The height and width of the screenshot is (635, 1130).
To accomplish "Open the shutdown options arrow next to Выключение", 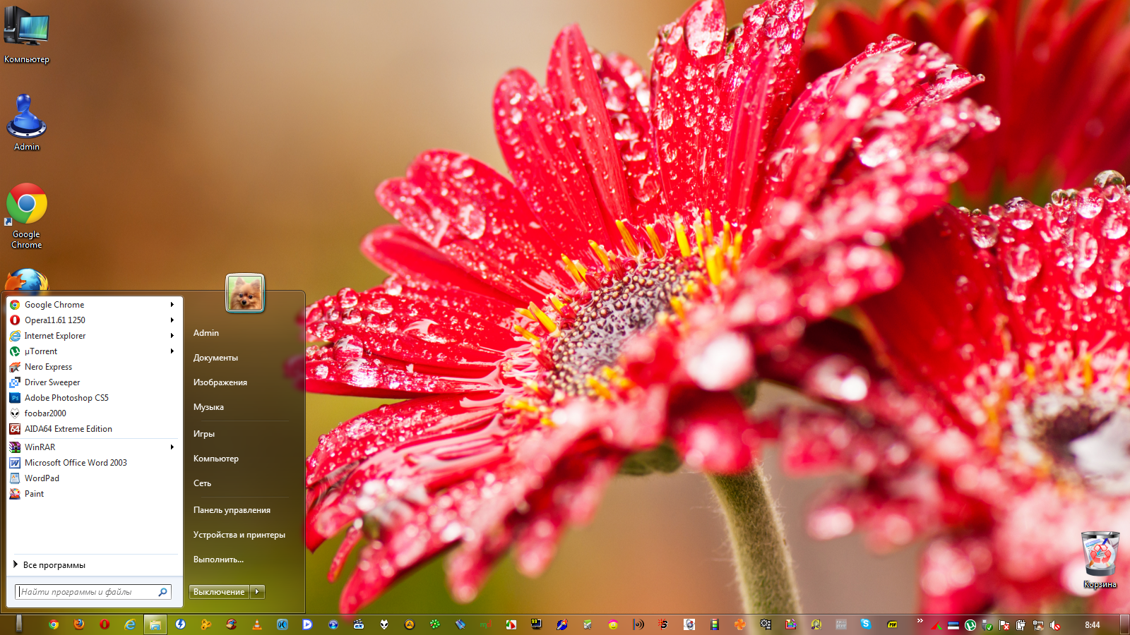I will (258, 592).
